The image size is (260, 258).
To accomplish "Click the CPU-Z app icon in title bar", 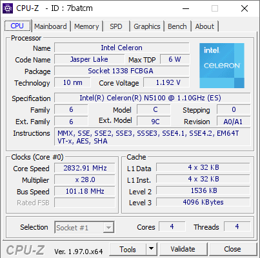I will coord(8,8).
